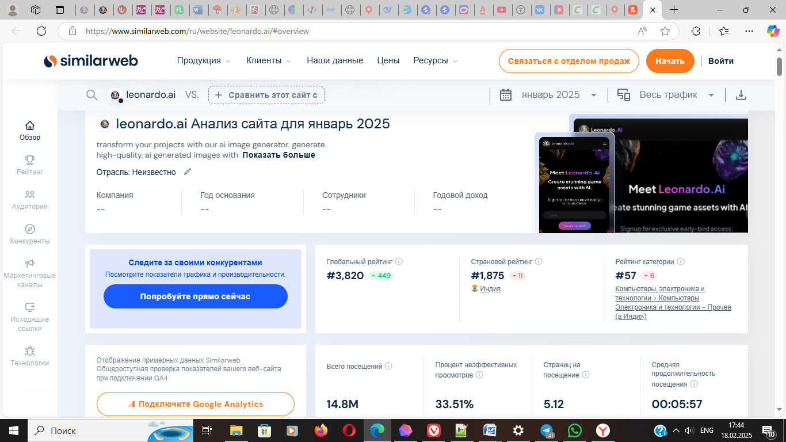Click info icon beside Процент неэффективных просмотров
786x442 pixels.
click(x=479, y=375)
